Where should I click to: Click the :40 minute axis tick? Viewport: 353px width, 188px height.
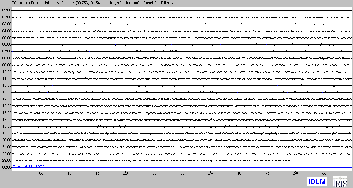[239, 174]
